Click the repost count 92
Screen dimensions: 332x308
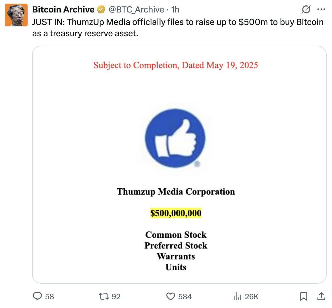point(116,296)
